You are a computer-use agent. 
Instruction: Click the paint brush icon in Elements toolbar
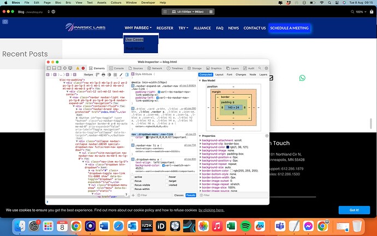[121, 74]
